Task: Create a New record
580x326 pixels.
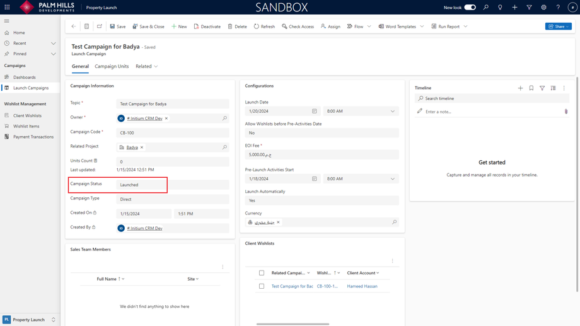Action: [179, 26]
